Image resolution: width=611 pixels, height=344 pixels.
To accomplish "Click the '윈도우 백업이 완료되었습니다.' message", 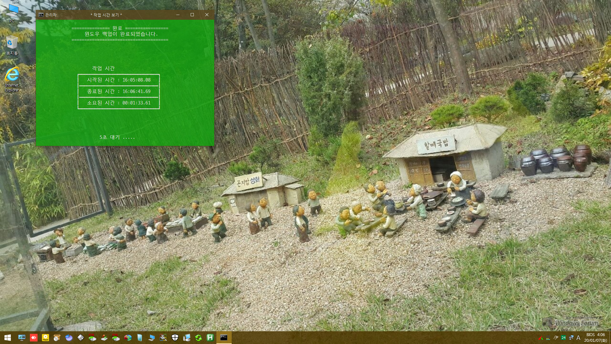I will coord(121,34).
